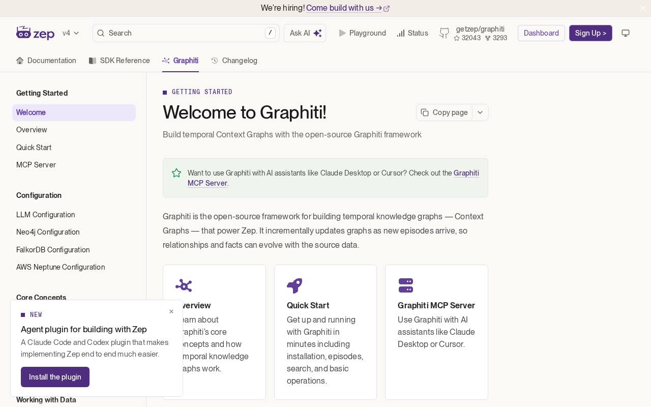Switch to the Changelog tab
Image resolution: width=651 pixels, height=407 pixels.
(x=234, y=61)
